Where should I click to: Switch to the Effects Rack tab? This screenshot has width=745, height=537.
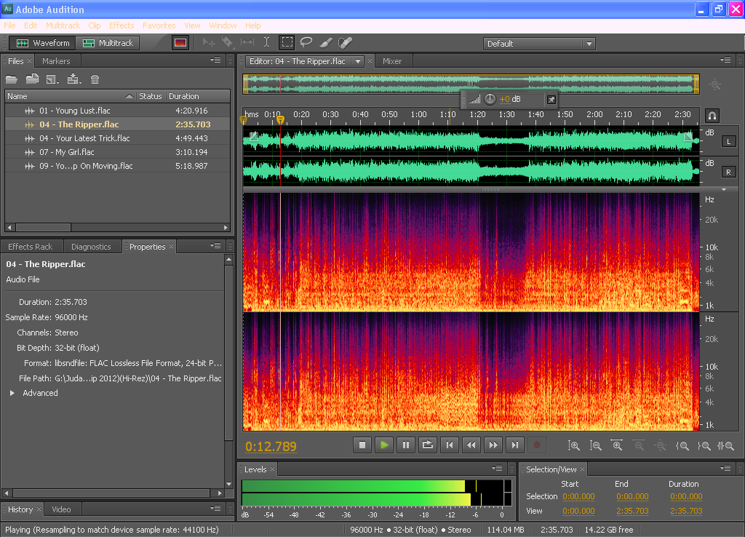point(31,247)
